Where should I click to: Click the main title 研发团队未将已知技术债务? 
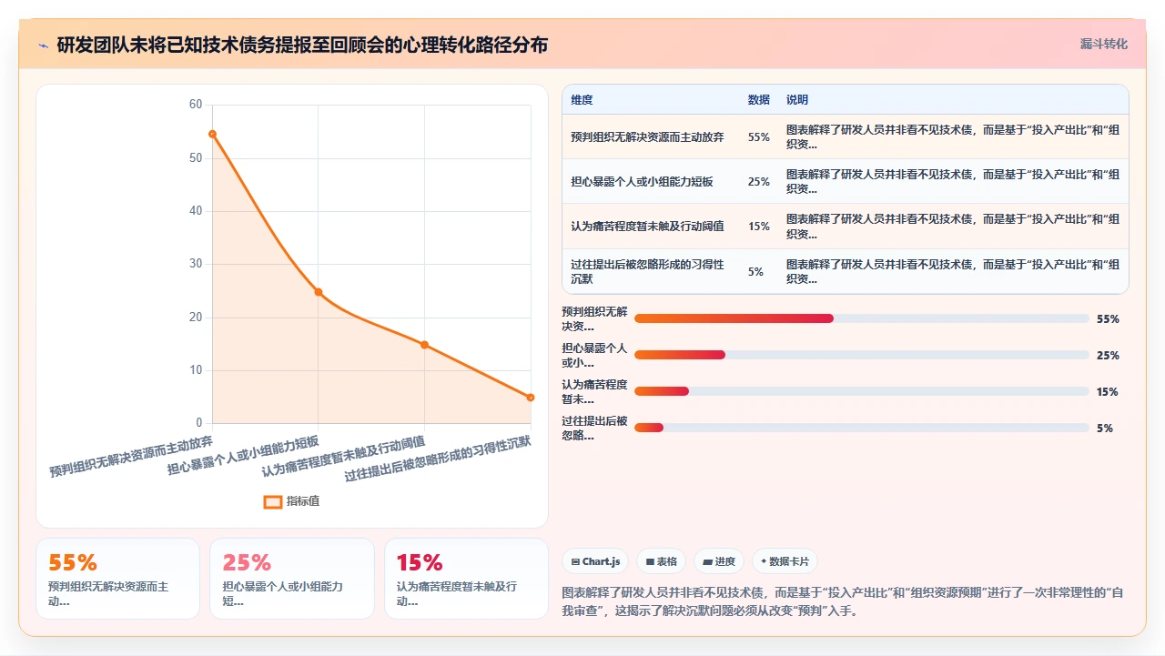[x=302, y=45]
